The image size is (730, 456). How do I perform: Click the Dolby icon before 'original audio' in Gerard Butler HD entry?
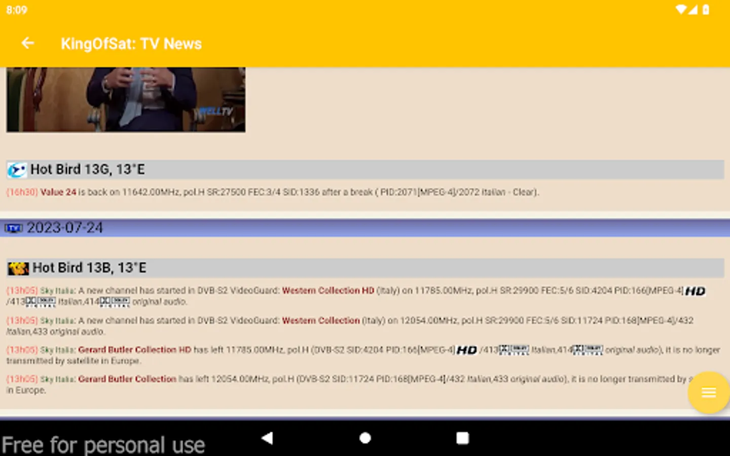pyautogui.click(x=588, y=350)
